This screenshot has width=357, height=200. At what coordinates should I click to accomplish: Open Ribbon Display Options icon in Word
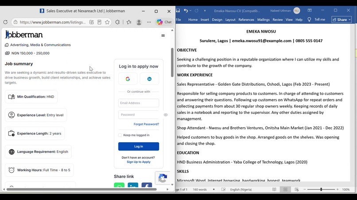pyautogui.click(x=310, y=11)
